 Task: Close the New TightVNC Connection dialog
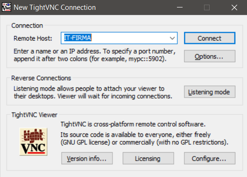pos(234,7)
